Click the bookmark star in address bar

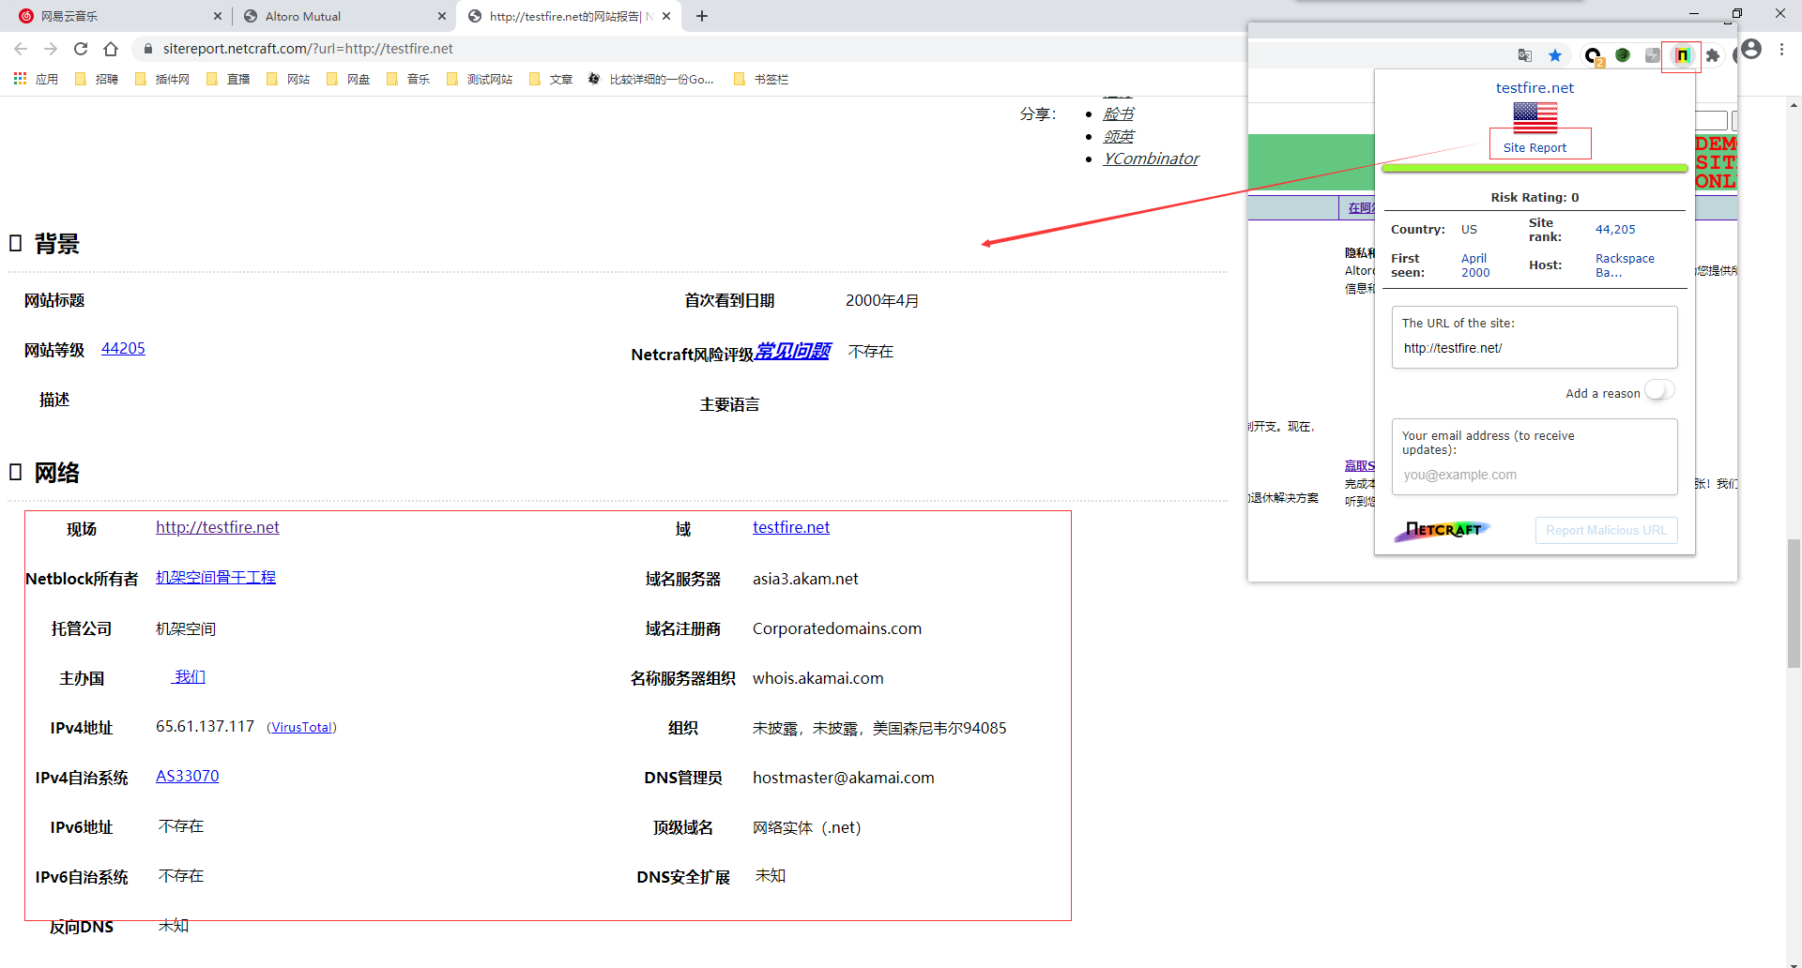(x=1555, y=53)
